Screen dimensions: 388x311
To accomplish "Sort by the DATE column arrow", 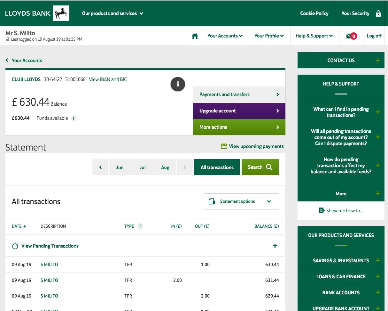I will (25, 226).
